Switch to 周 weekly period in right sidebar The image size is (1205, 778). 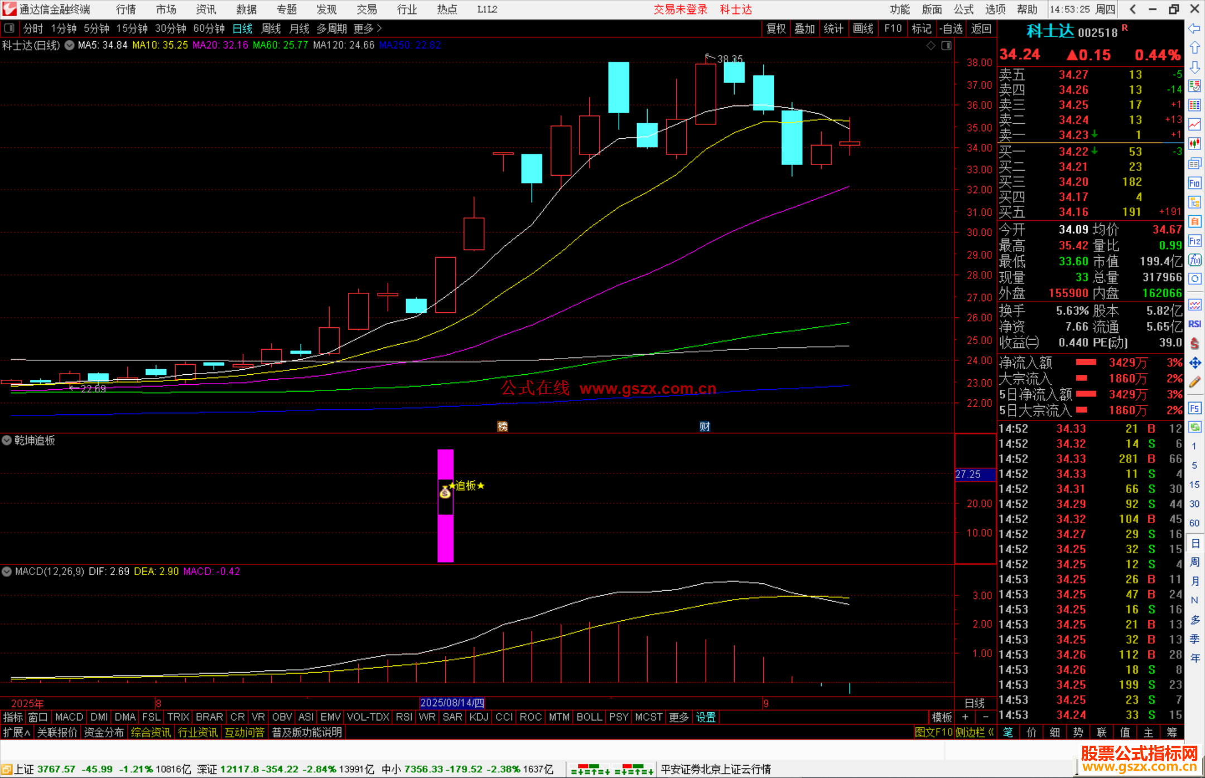1194,562
